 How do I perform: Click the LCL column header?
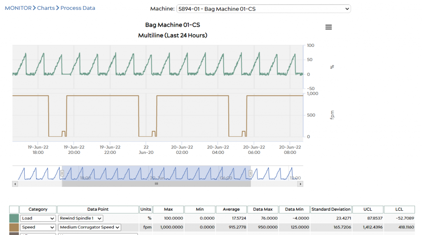[399, 209]
